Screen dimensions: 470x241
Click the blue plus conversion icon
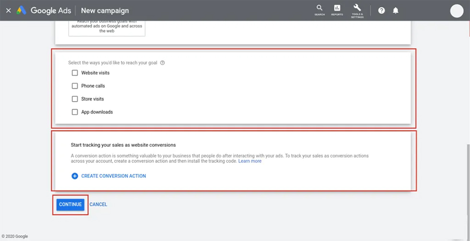[x=75, y=176]
